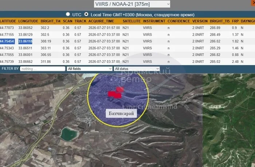Click BRIGHT_TI5 value 286.49

215,34
